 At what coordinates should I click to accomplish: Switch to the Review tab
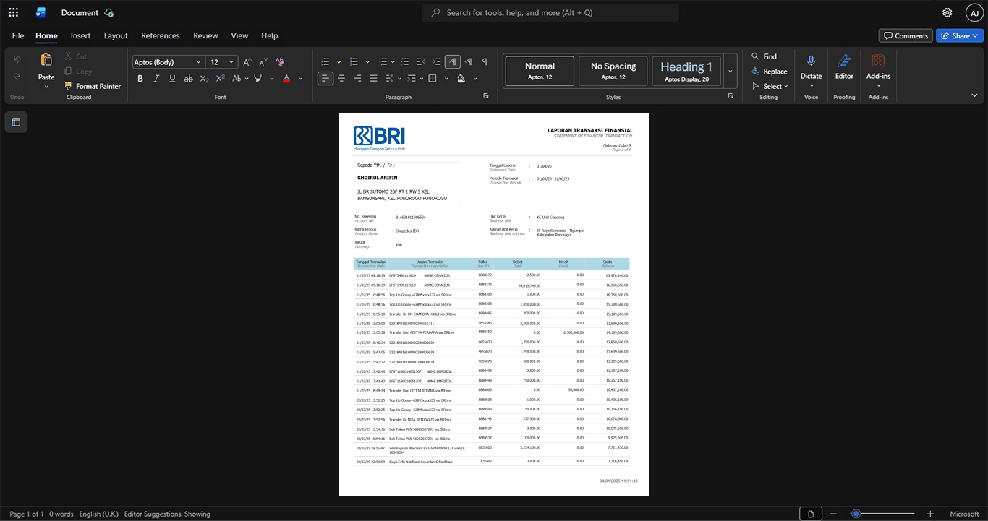pos(205,35)
